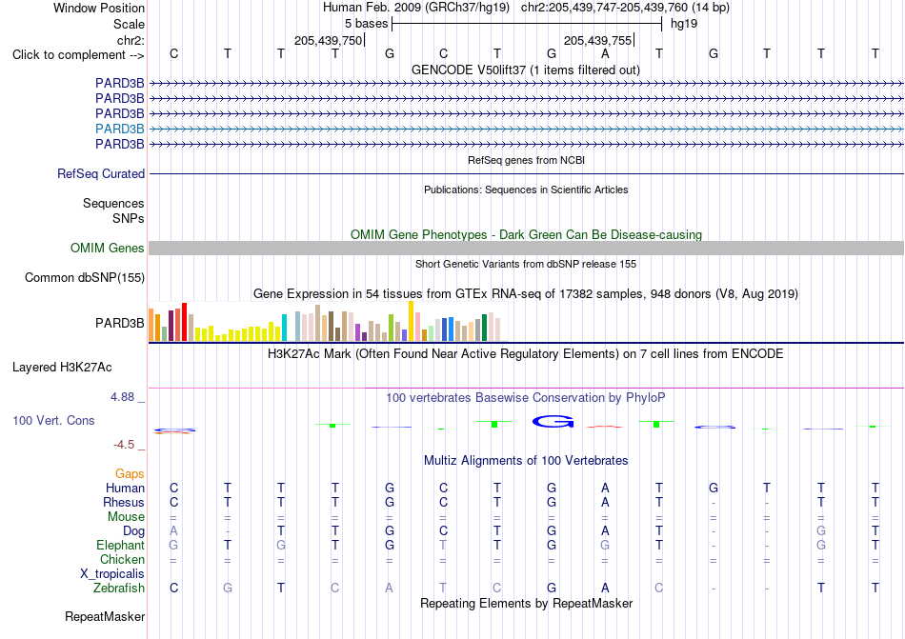Select the X_tropicalis species label

112,573
